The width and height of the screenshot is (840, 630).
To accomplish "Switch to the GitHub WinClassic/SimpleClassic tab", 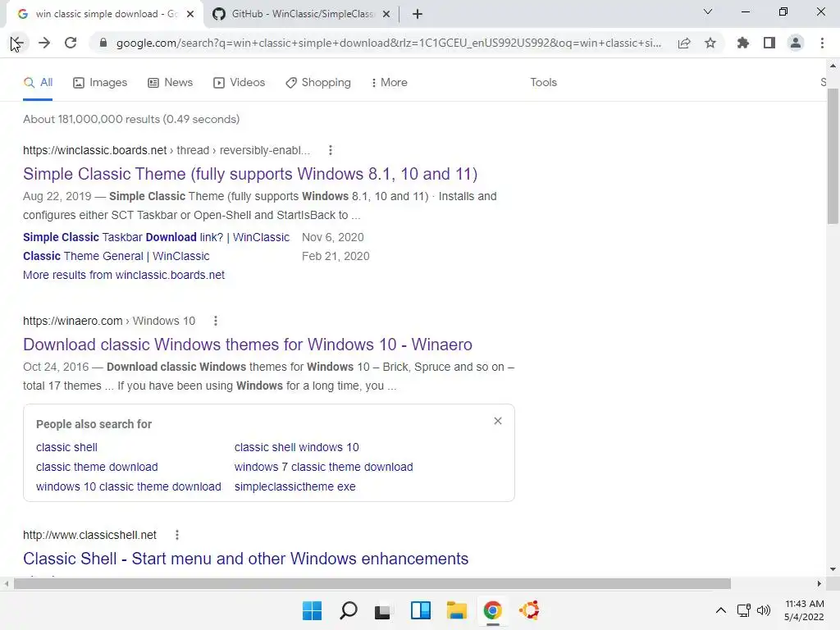I will (x=302, y=14).
